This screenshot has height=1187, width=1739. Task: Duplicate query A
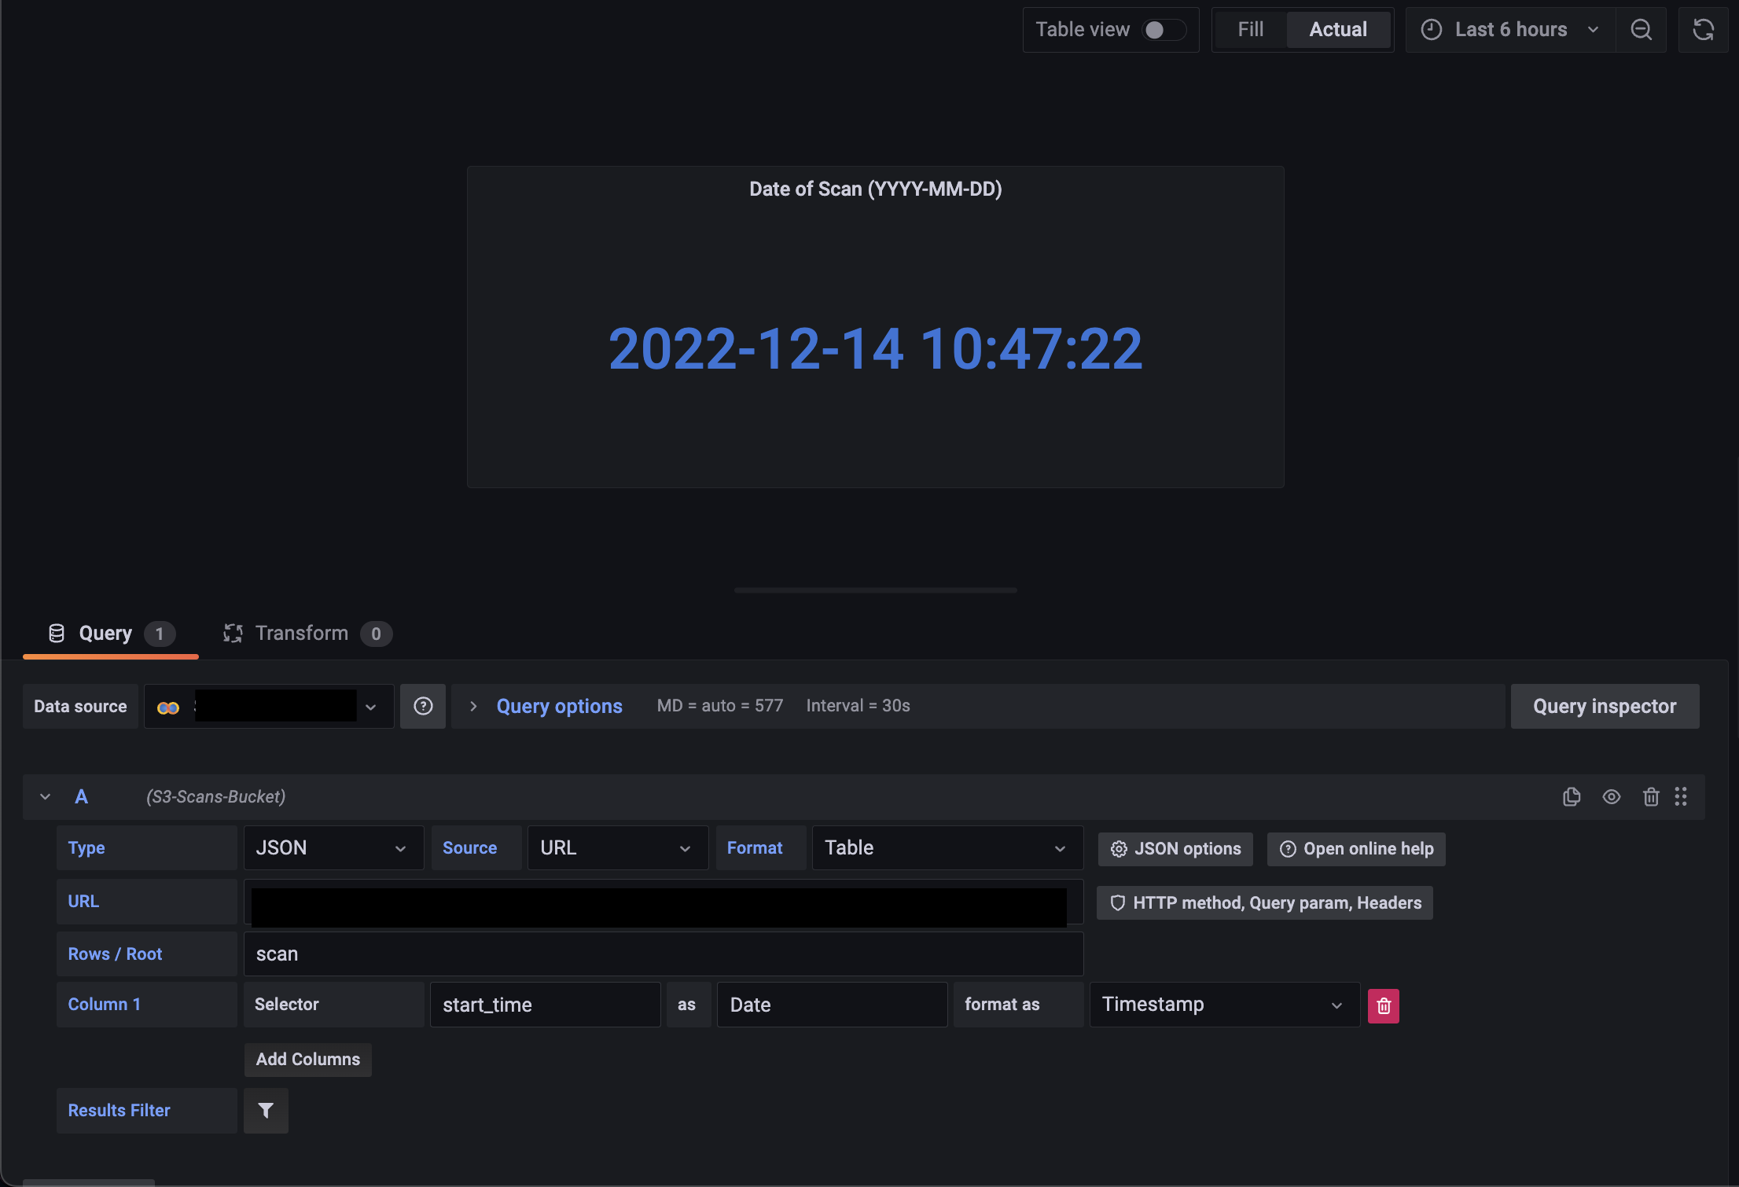(x=1572, y=796)
